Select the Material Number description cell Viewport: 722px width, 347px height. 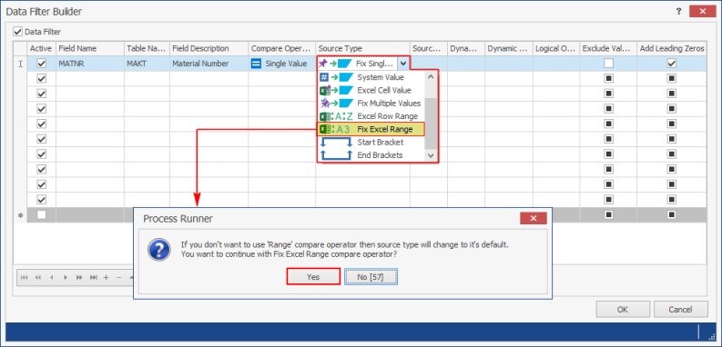[209, 64]
